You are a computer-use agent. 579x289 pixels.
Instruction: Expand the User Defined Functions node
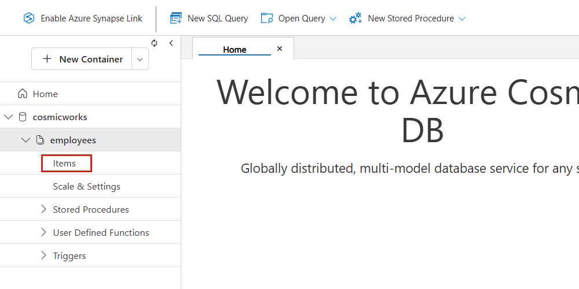pyautogui.click(x=43, y=232)
